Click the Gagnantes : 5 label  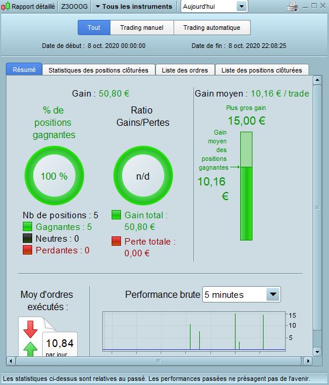[64, 227]
